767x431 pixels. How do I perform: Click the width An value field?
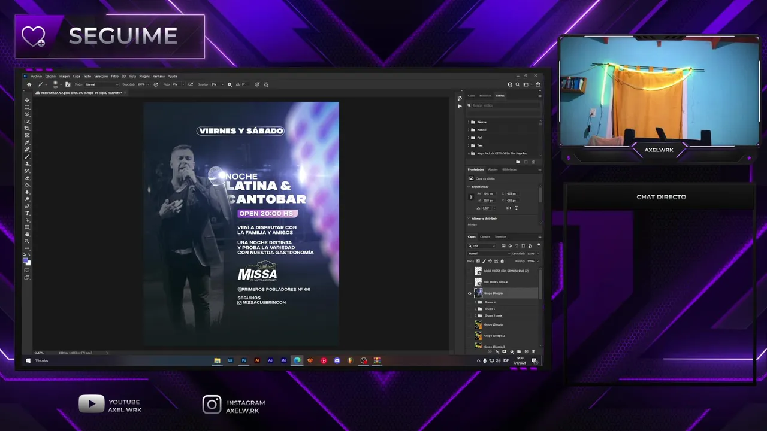coord(490,193)
